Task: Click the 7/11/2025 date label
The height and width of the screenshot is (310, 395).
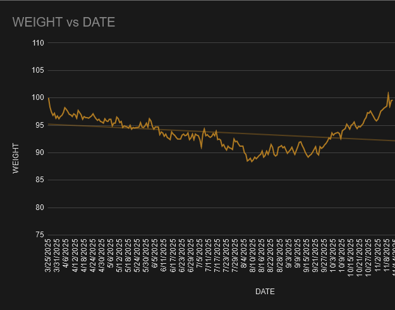Action: click(209, 256)
